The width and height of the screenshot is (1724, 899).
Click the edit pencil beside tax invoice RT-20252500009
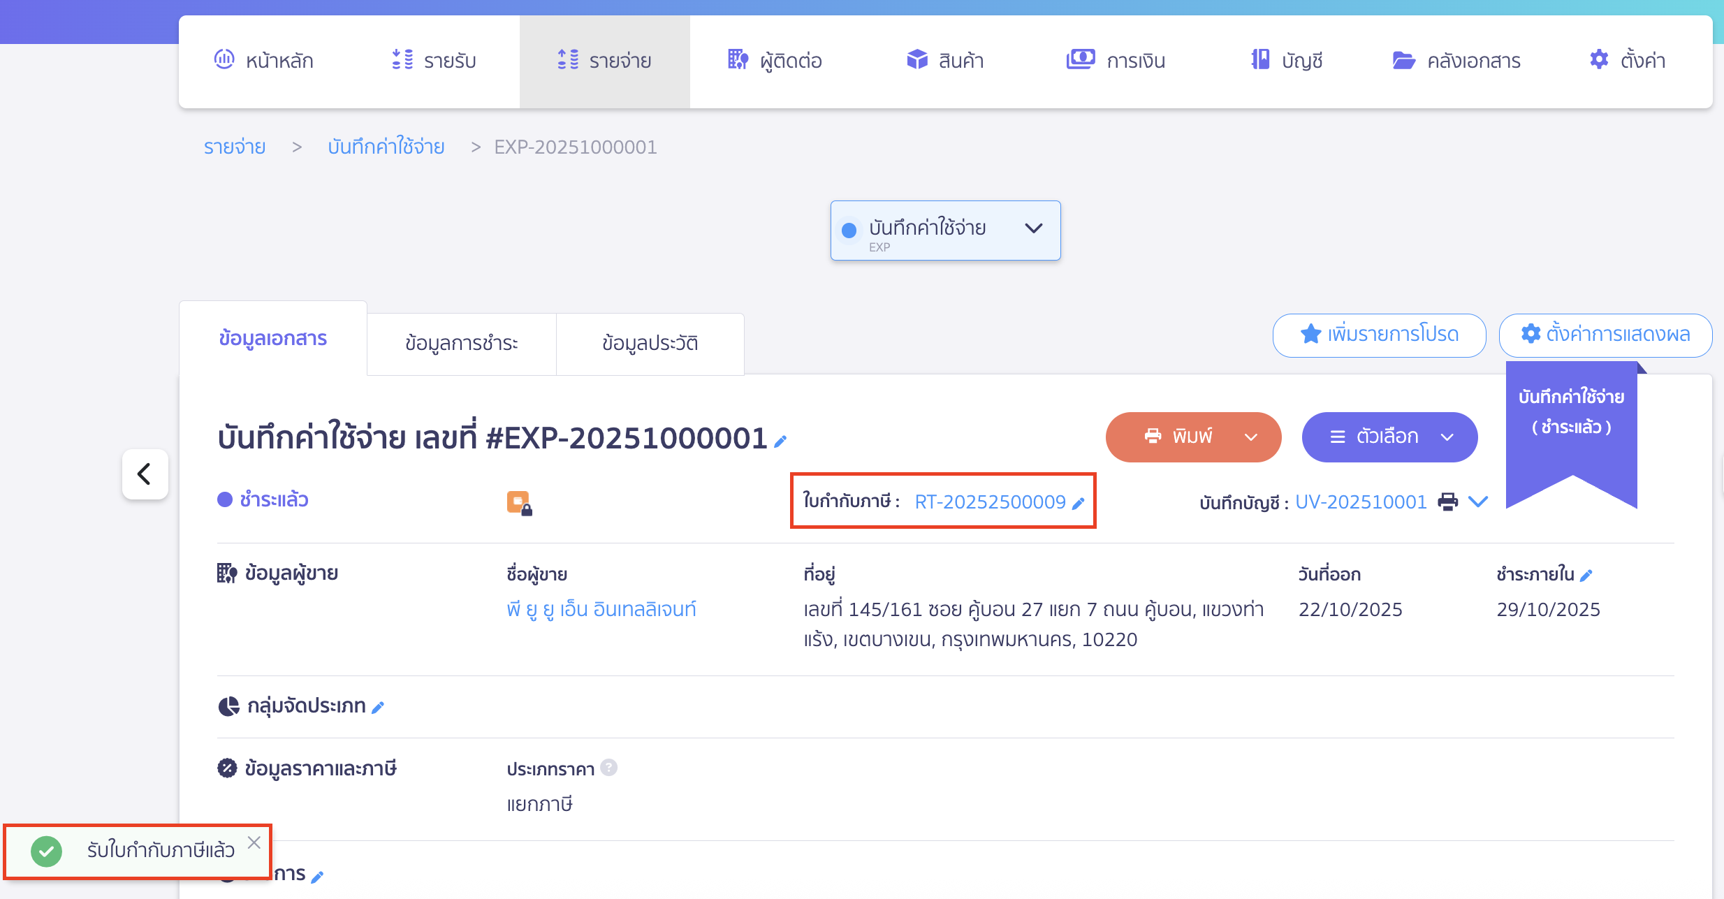(1079, 503)
